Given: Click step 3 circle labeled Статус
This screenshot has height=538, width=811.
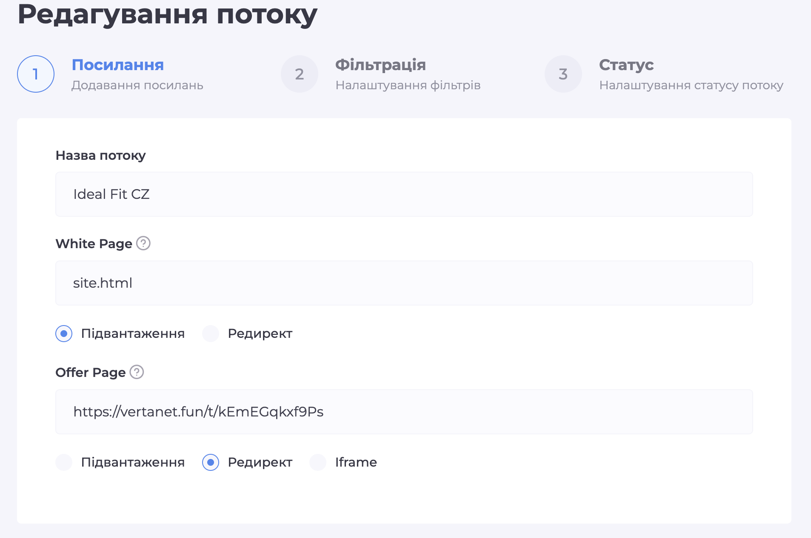Looking at the screenshot, I should [563, 74].
